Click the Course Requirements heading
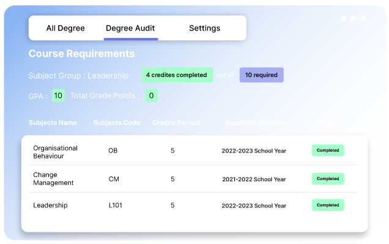Image resolution: width=389 pixels, height=244 pixels. [81, 54]
